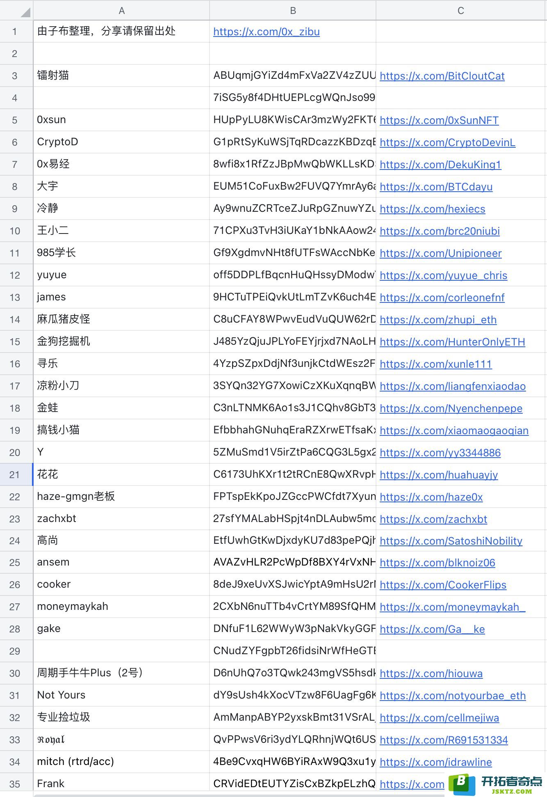This screenshot has width=547, height=797.
Task: Select the cell containing 周期手牛牛Plus（2号）
Action: [x=121, y=673]
